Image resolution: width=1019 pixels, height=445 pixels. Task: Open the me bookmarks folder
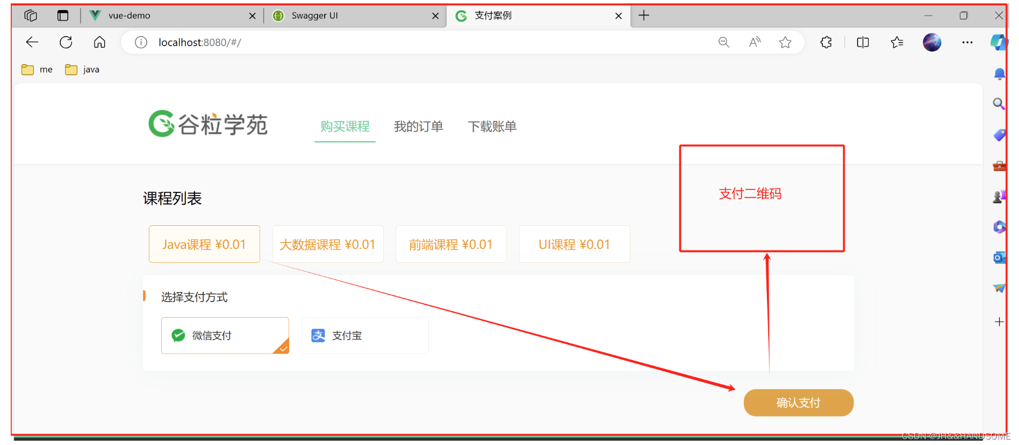coord(37,69)
